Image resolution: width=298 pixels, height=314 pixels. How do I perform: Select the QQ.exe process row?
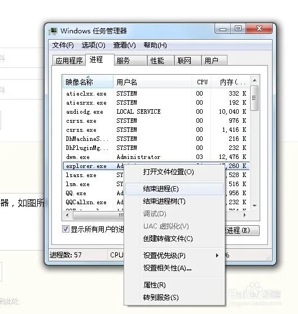[94, 193]
